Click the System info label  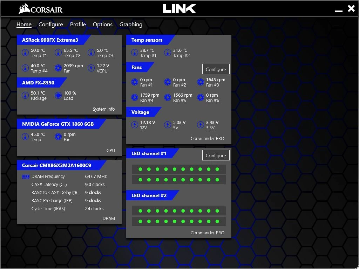pos(104,109)
